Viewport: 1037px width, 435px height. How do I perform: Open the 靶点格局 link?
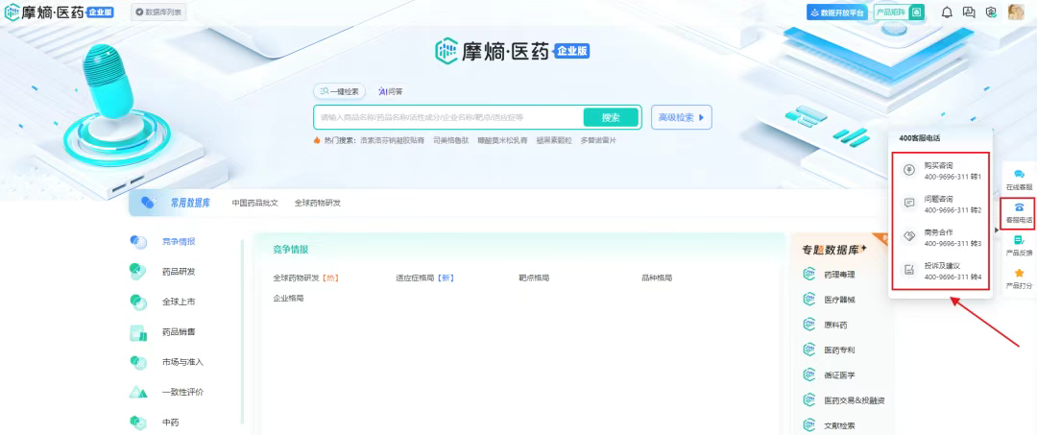click(534, 278)
